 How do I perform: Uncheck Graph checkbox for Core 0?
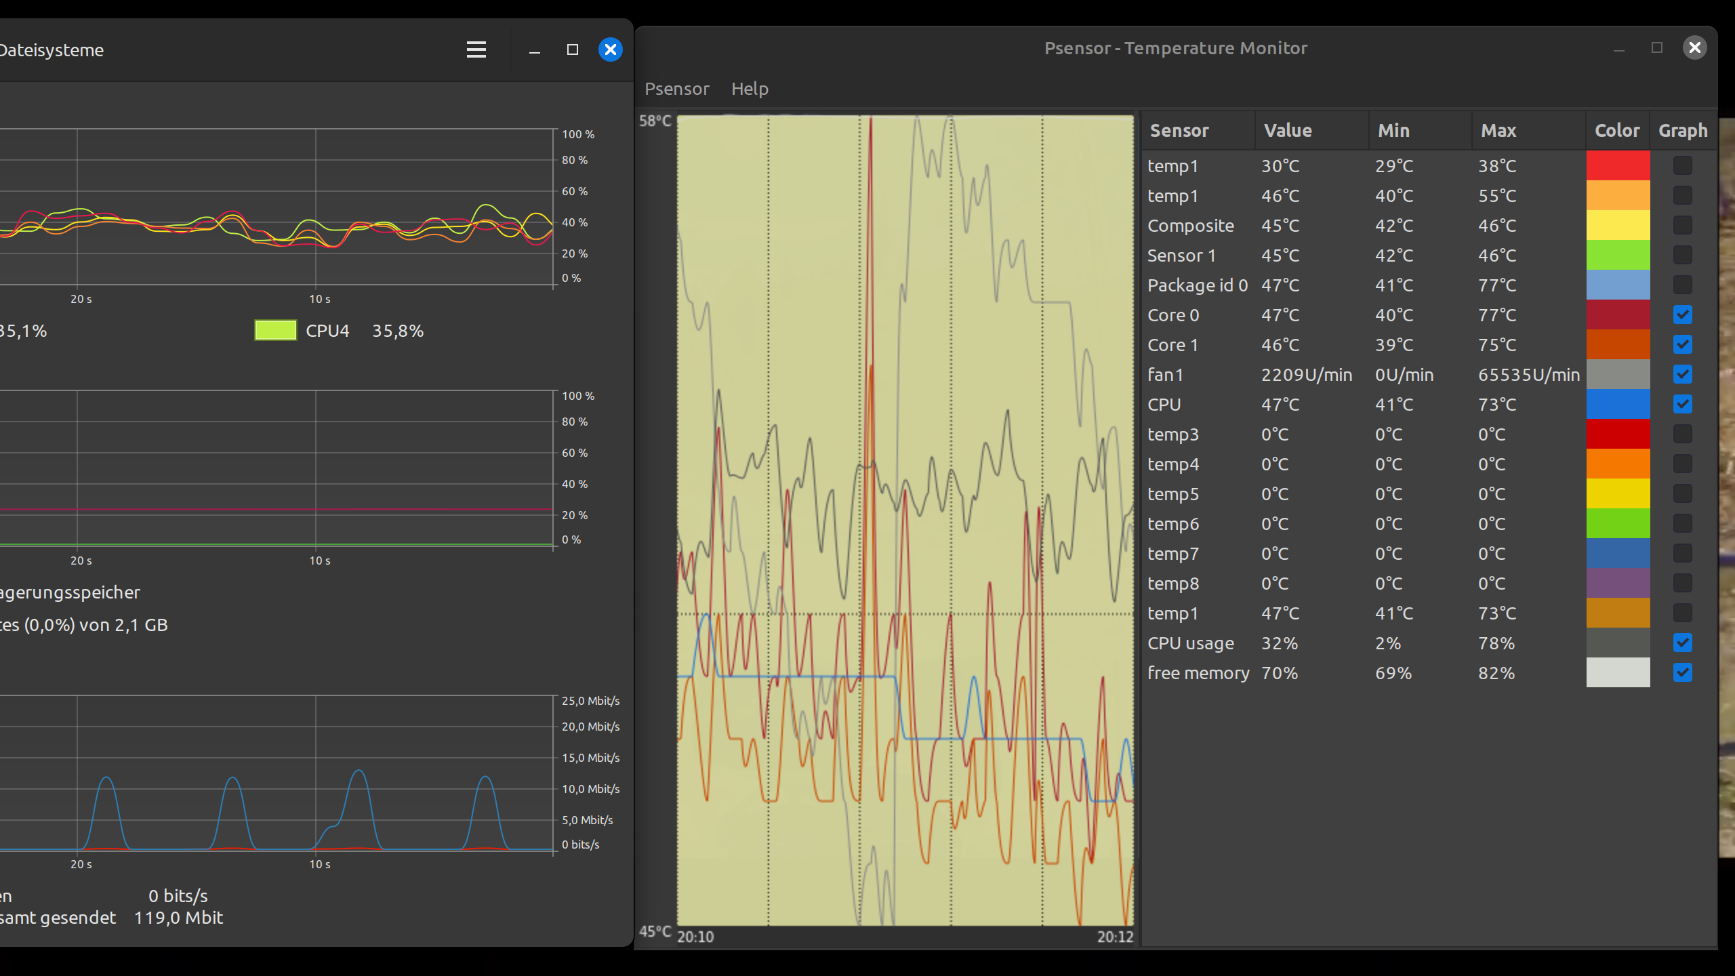point(1682,314)
